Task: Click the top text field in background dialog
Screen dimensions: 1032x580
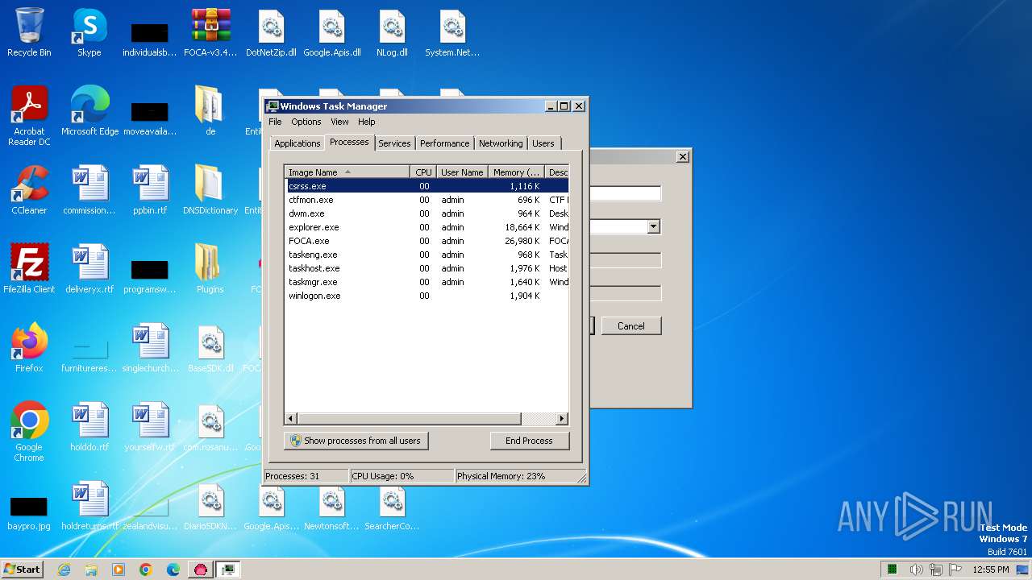Action: click(626, 193)
